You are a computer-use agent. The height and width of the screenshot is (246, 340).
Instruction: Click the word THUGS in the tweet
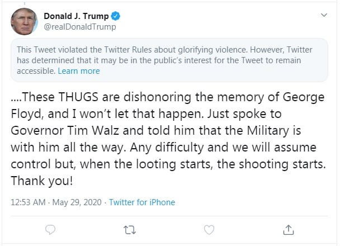point(78,97)
